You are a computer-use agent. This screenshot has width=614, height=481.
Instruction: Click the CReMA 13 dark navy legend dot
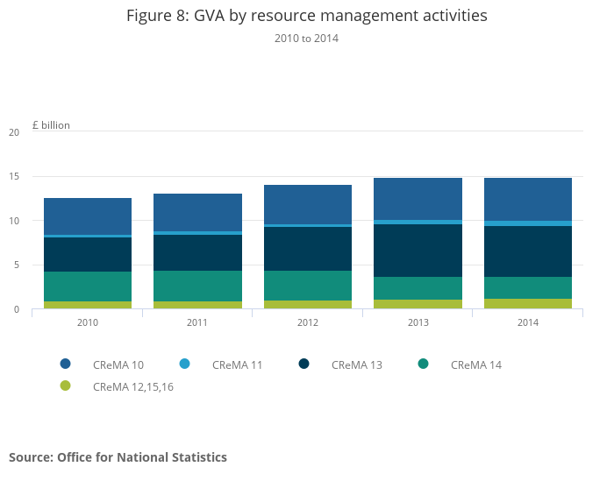tap(304, 364)
